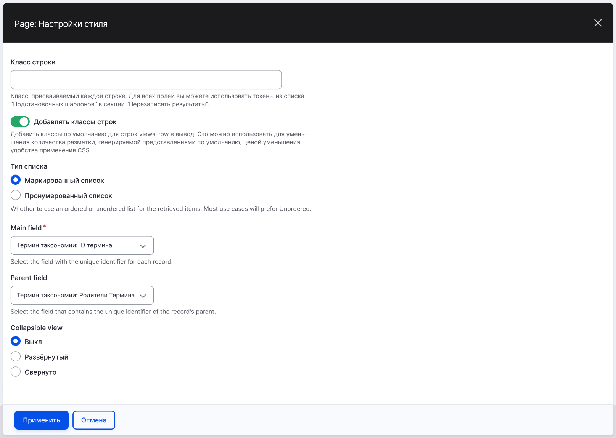Click the Пронумерованный список label text

[x=68, y=196]
